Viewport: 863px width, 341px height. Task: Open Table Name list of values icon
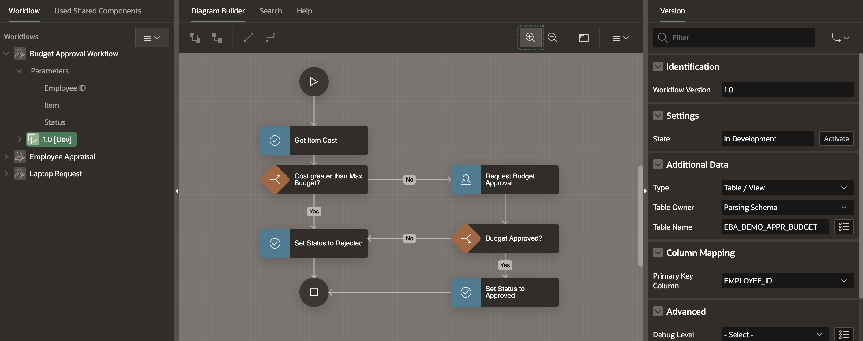point(844,227)
